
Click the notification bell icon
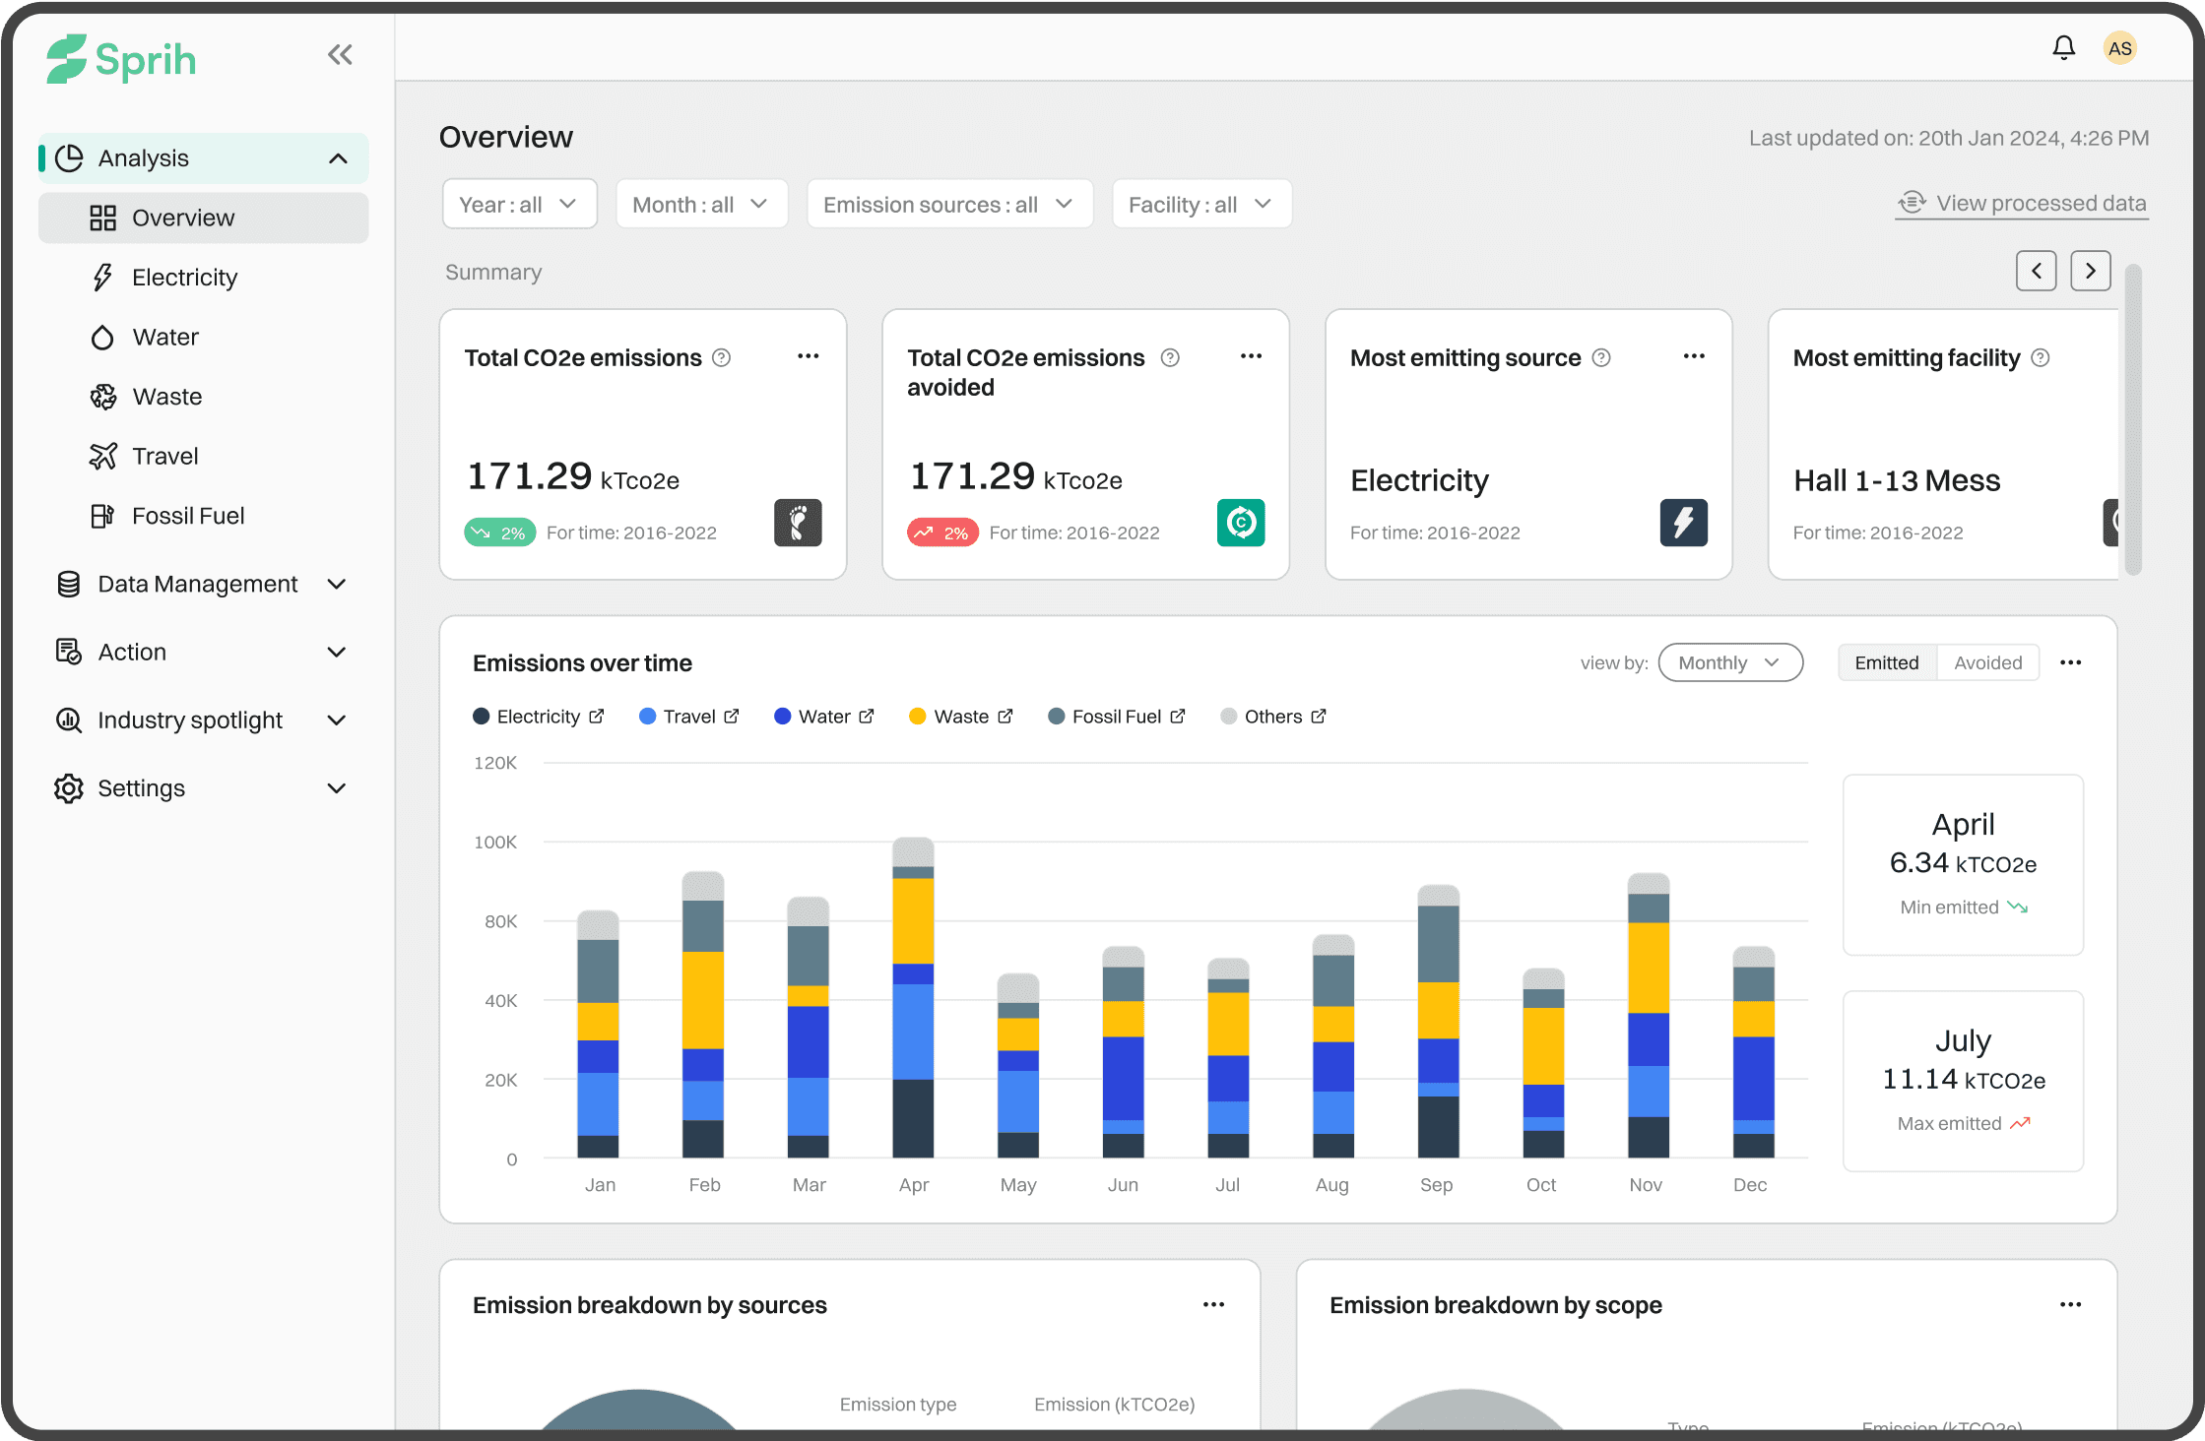(x=2063, y=48)
